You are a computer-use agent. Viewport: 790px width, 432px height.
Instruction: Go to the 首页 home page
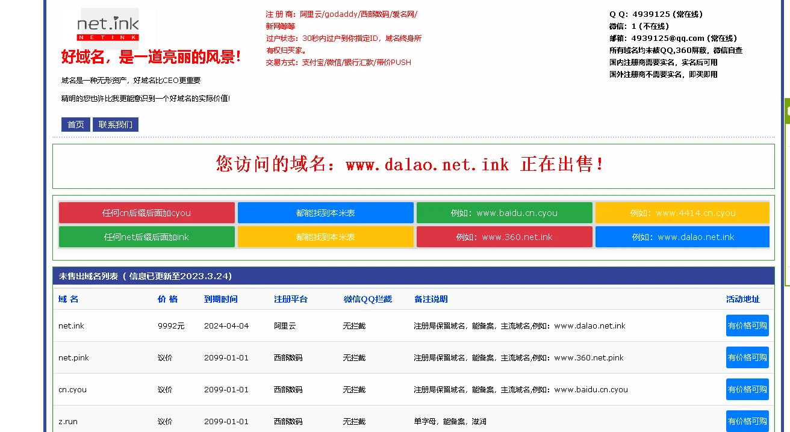pyautogui.click(x=76, y=125)
